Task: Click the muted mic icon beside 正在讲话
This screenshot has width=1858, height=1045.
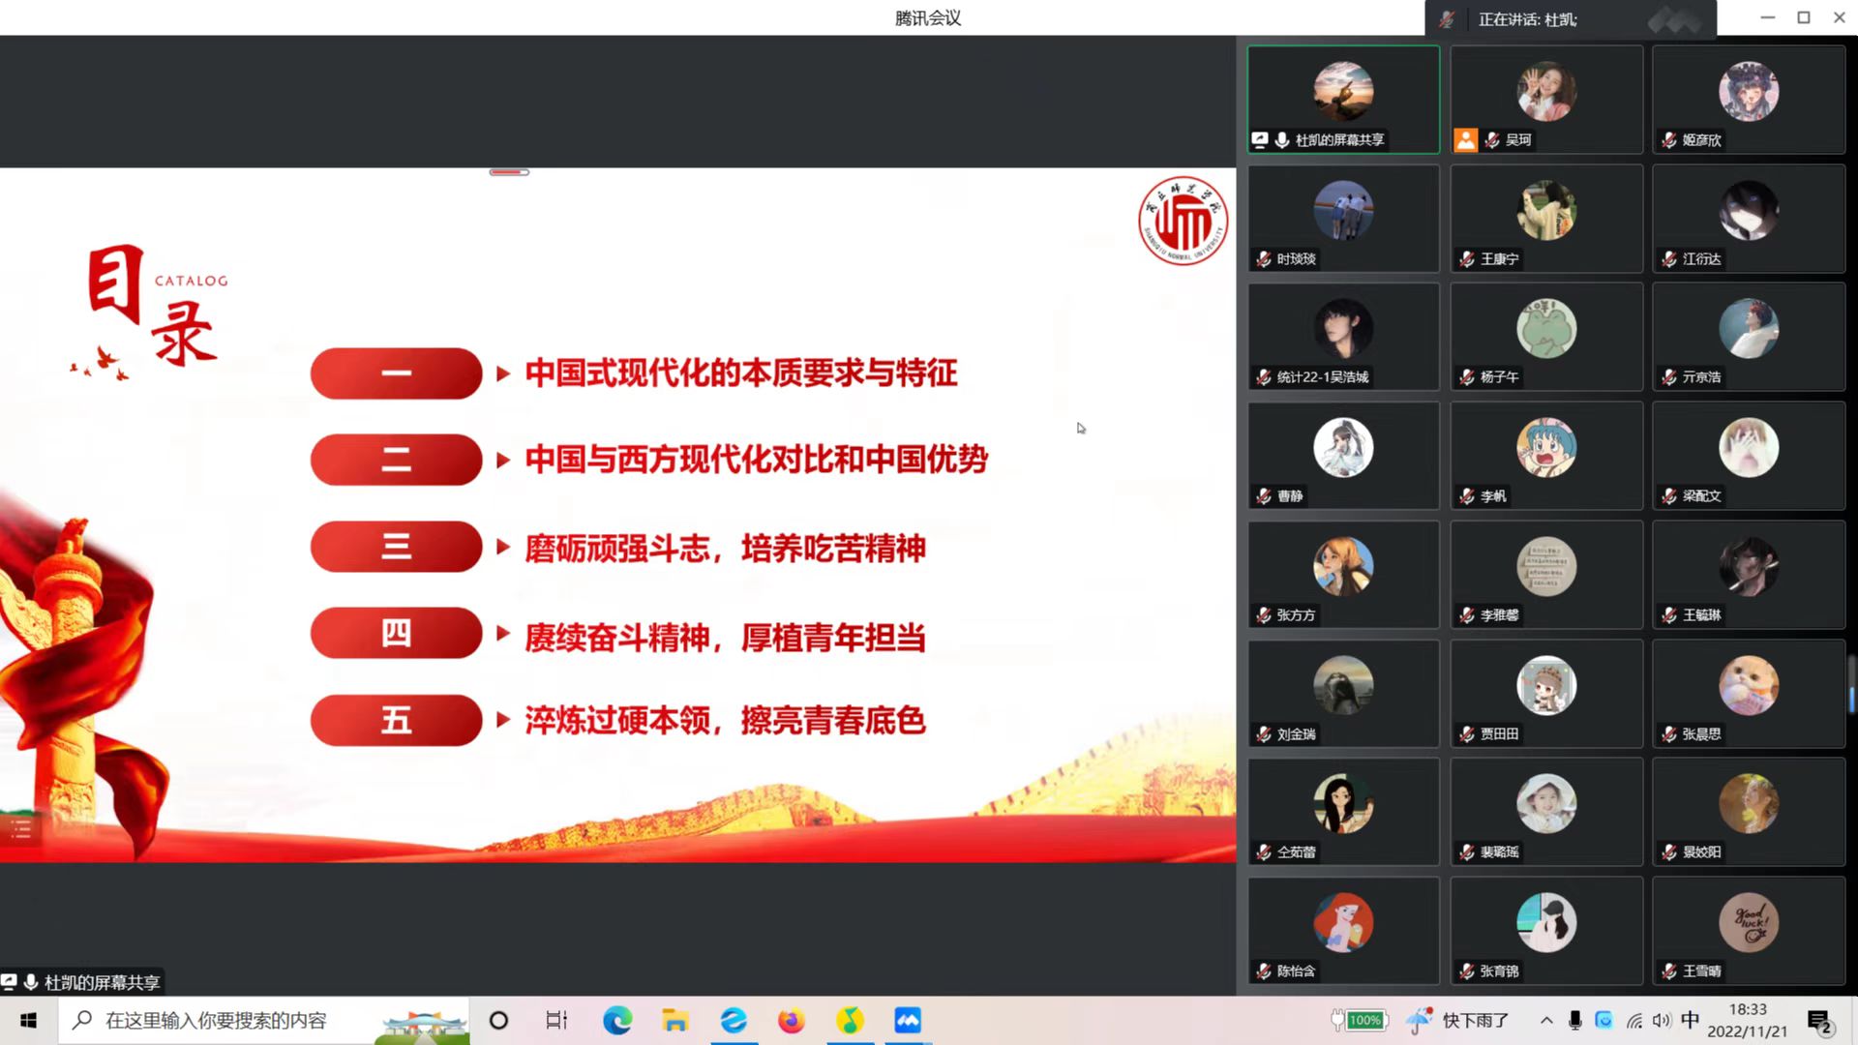Action: coord(1447,19)
